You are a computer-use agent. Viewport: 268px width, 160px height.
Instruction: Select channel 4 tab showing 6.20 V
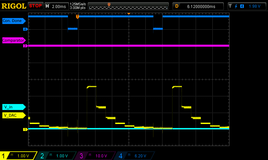[135, 156]
